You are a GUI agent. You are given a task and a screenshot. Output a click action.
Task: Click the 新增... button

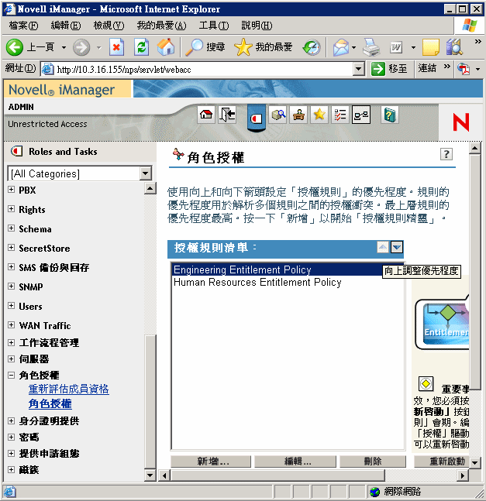(x=211, y=462)
